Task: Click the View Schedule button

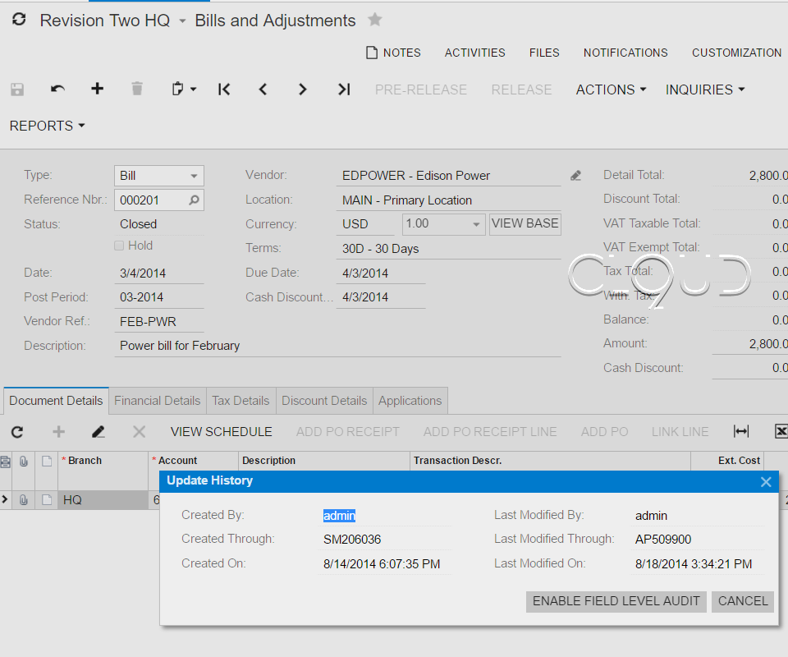Action: (x=221, y=432)
